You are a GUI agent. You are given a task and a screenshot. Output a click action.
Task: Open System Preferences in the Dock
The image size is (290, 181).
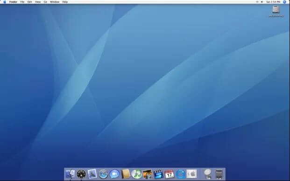[191, 174]
